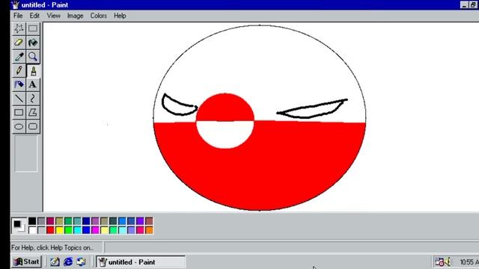This screenshot has height=269, width=479.
Task: Choose the Airbrush spray can tool
Action: click(19, 84)
